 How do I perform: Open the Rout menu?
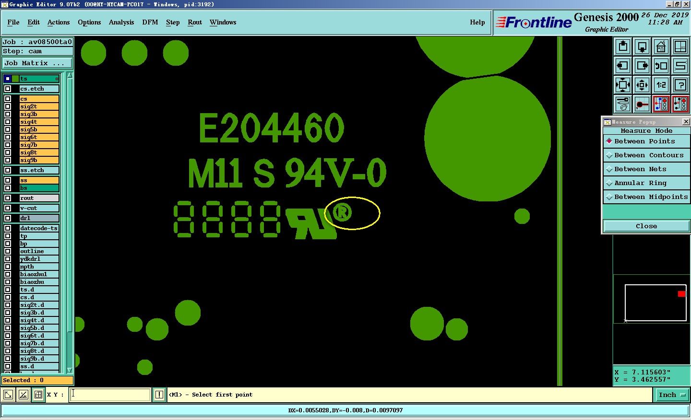pyautogui.click(x=195, y=23)
